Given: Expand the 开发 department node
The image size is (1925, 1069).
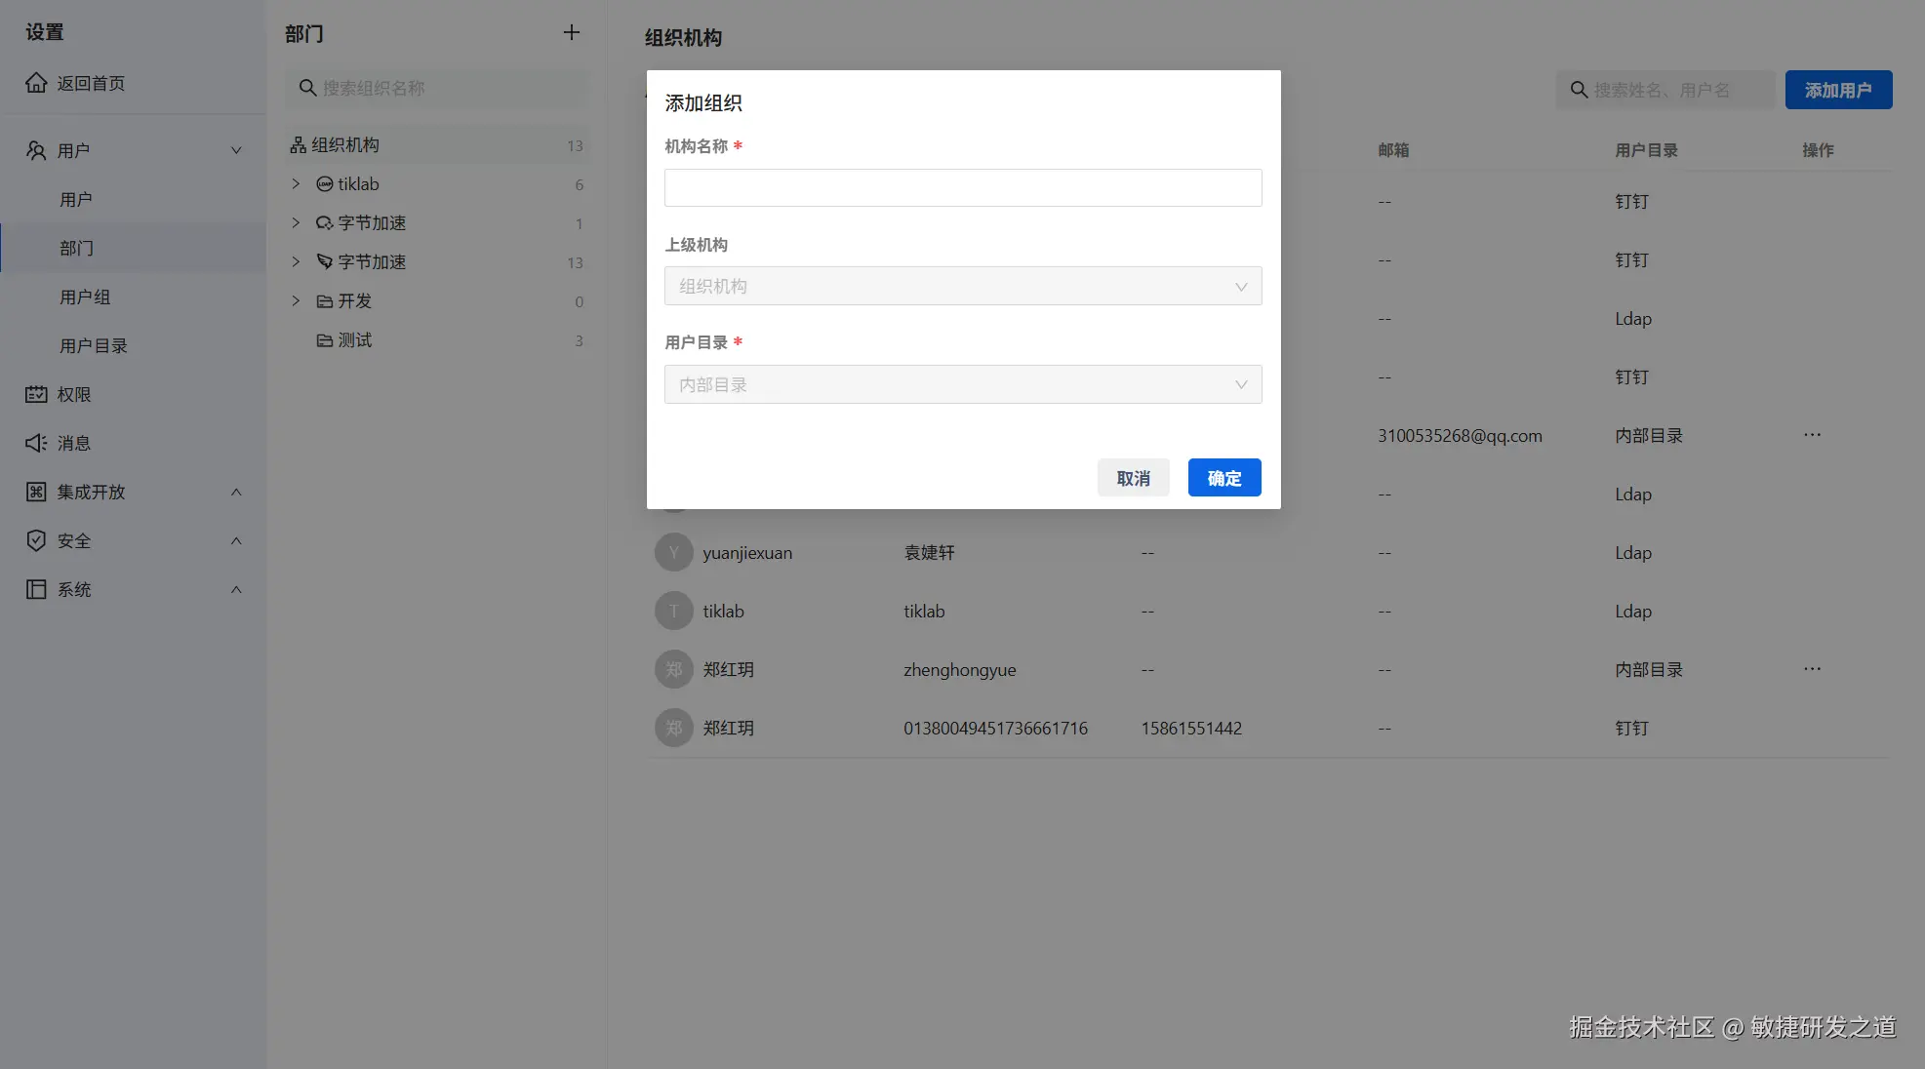Looking at the screenshot, I should 296,301.
